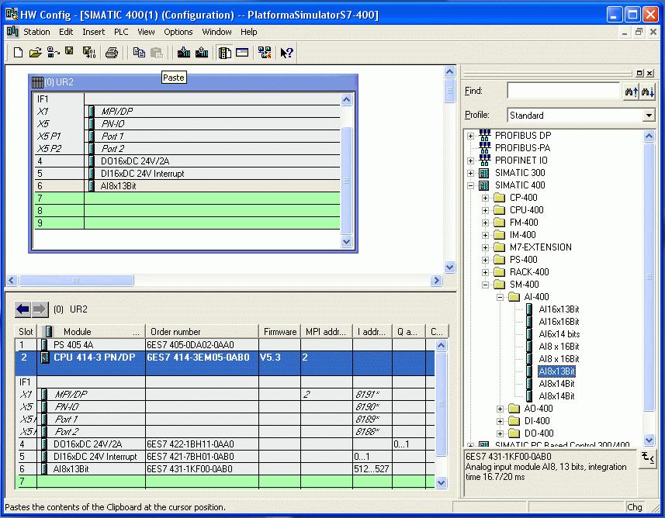
Task: Expand the DO-400 folder
Action: click(x=500, y=433)
